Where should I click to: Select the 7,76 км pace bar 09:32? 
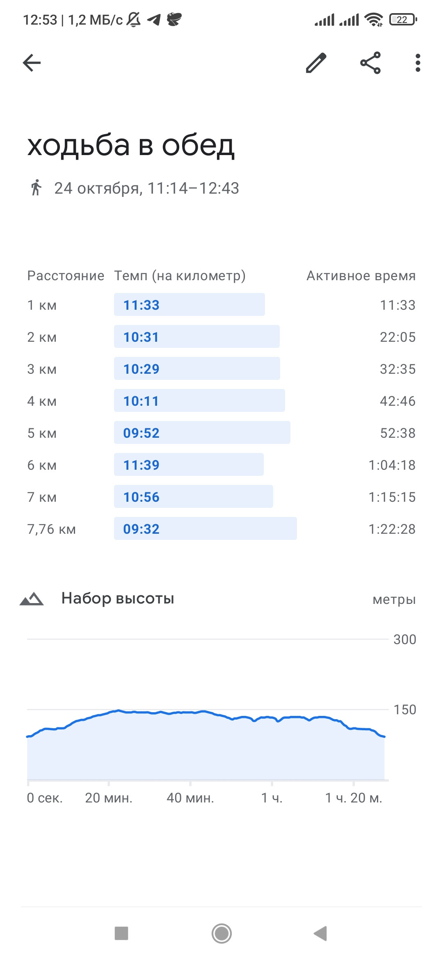[206, 528]
